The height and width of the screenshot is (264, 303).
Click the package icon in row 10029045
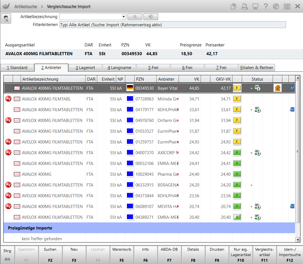point(17,174)
